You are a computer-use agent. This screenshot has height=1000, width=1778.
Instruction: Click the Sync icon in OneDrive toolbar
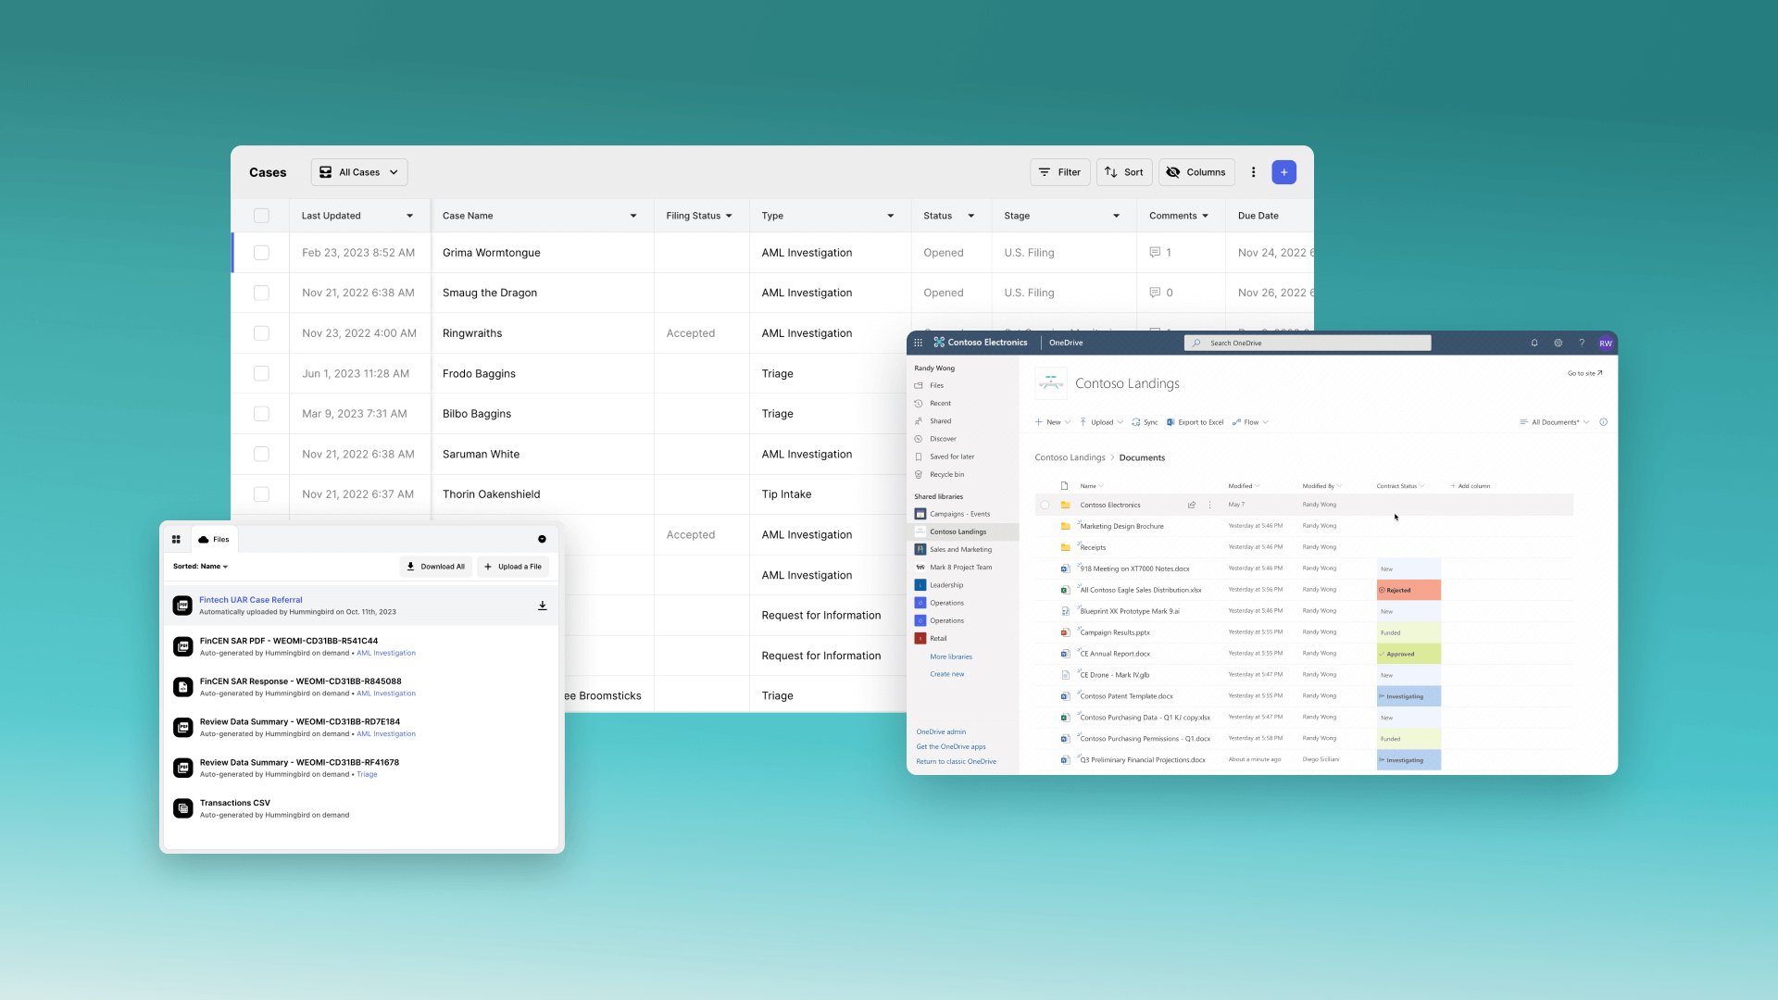[1135, 422]
